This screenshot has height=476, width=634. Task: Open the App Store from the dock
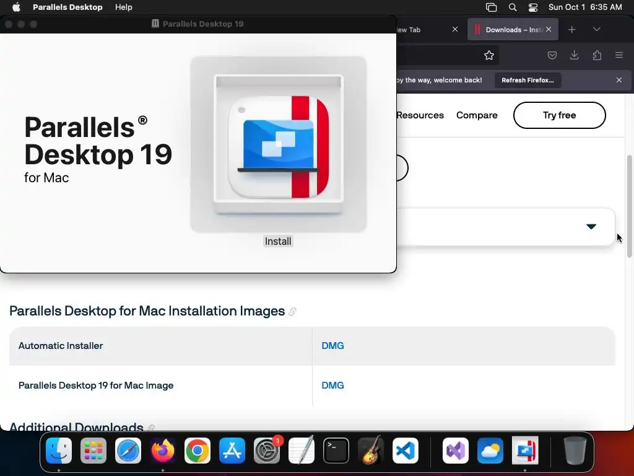point(232,450)
